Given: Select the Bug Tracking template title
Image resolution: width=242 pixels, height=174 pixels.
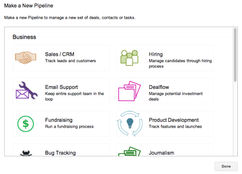Looking at the screenshot, I should (60, 153).
